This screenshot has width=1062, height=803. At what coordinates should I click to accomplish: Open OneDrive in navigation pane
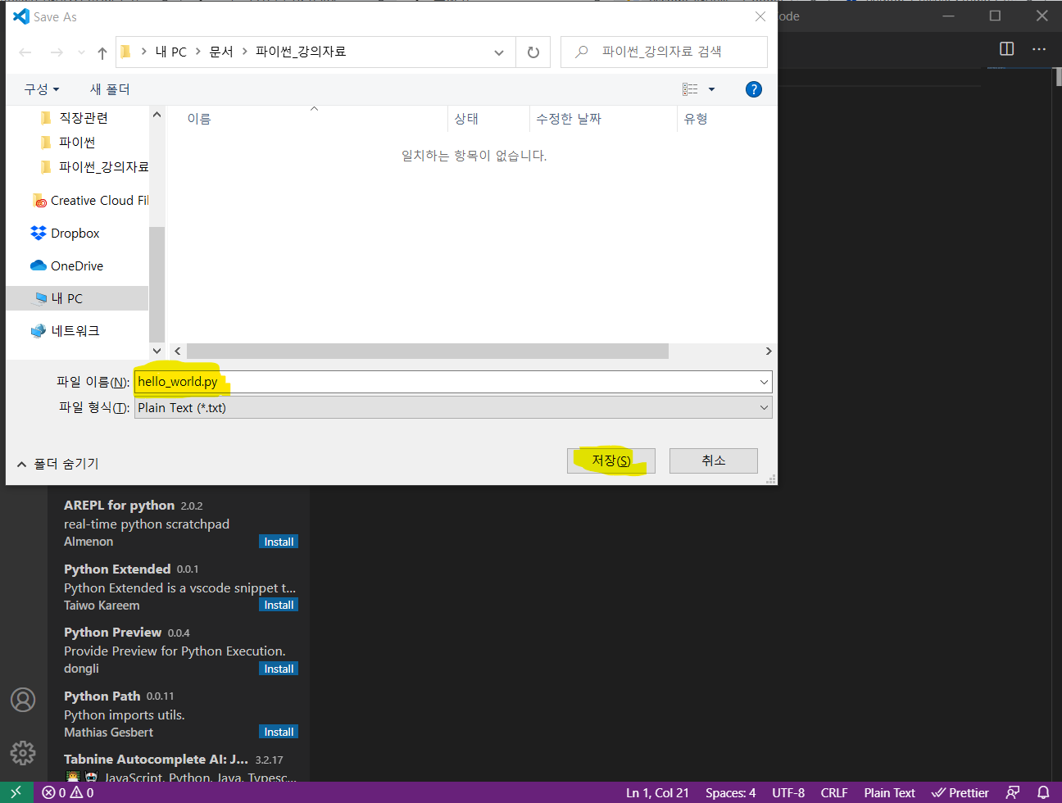click(66, 266)
